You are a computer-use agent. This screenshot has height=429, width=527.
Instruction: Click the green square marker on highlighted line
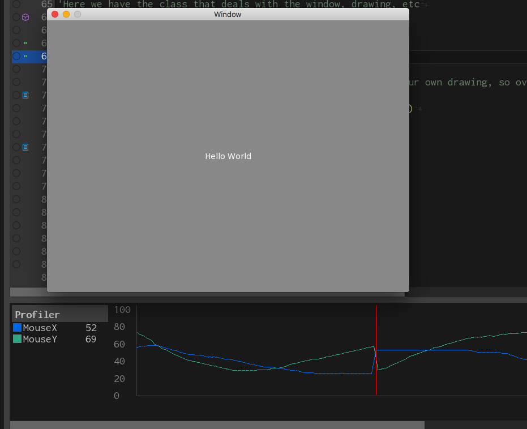tap(25, 56)
